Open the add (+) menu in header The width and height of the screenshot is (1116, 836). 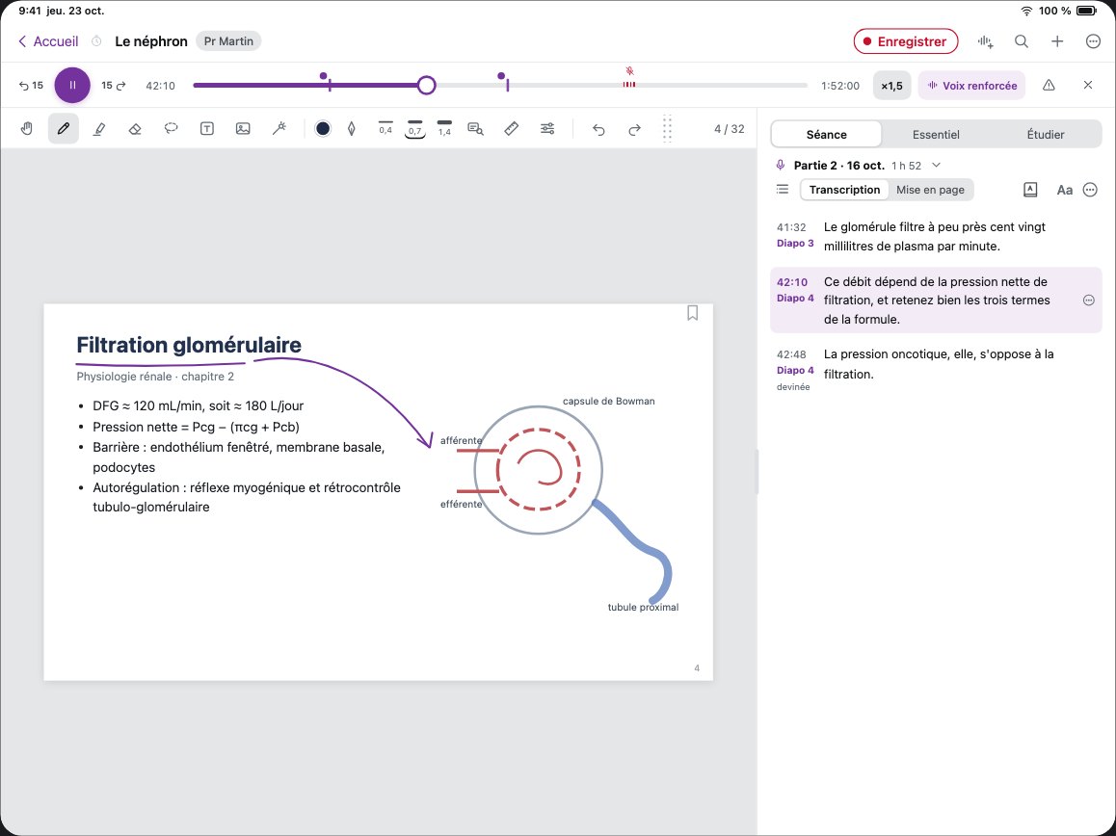[x=1057, y=41]
